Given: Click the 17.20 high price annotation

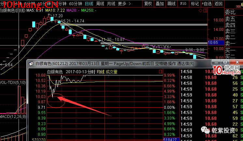Looking at the screenshot, I should point(58,16).
